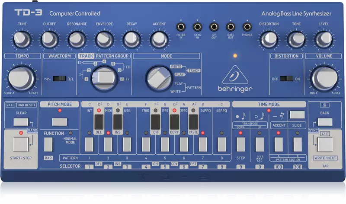Click the large TEMPO knob
346x204 pixels.
coord(21,78)
